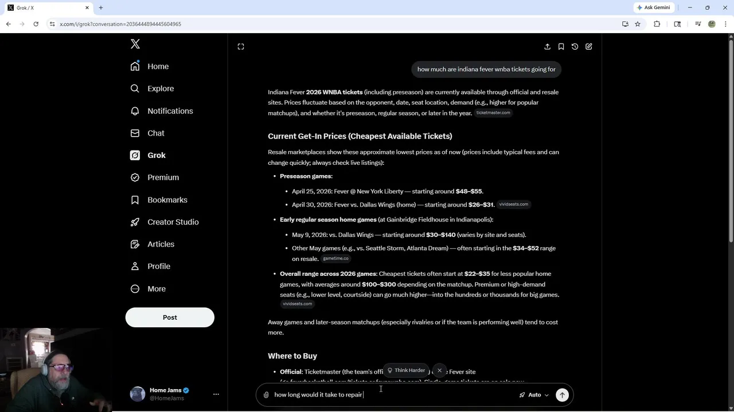Open the Notifications bell icon
Image resolution: width=734 pixels, height=412 pixels.
tap(135, 111)
